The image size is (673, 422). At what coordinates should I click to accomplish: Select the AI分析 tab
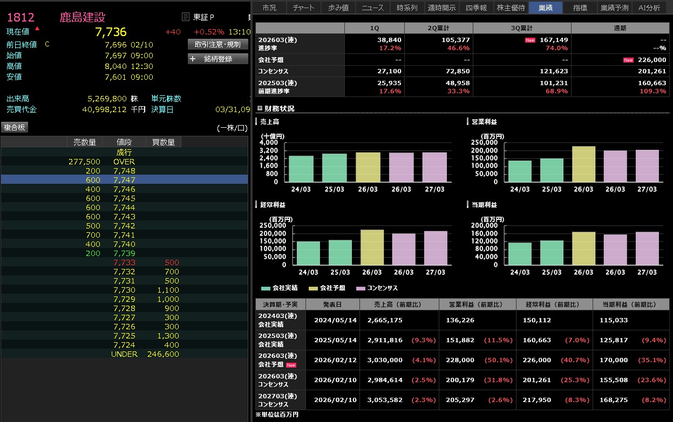tap(649, 8)
